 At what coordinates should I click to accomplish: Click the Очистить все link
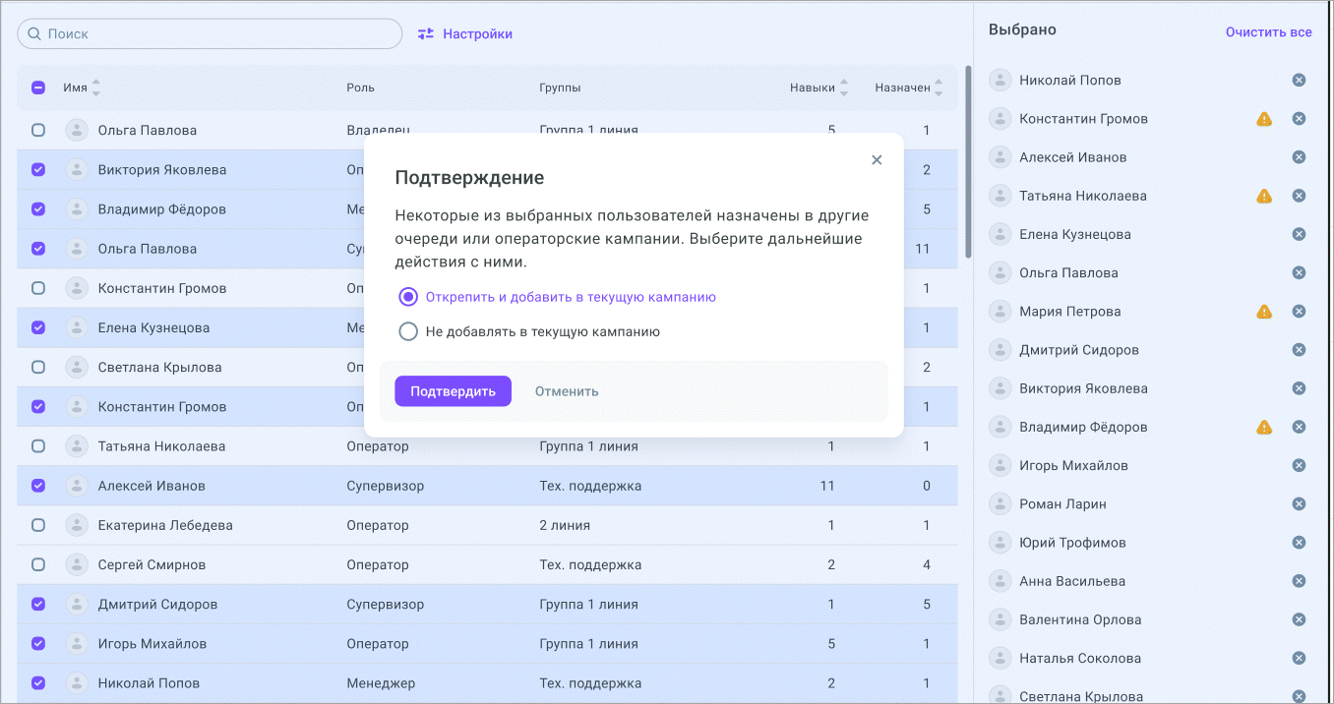(1268, 32)
